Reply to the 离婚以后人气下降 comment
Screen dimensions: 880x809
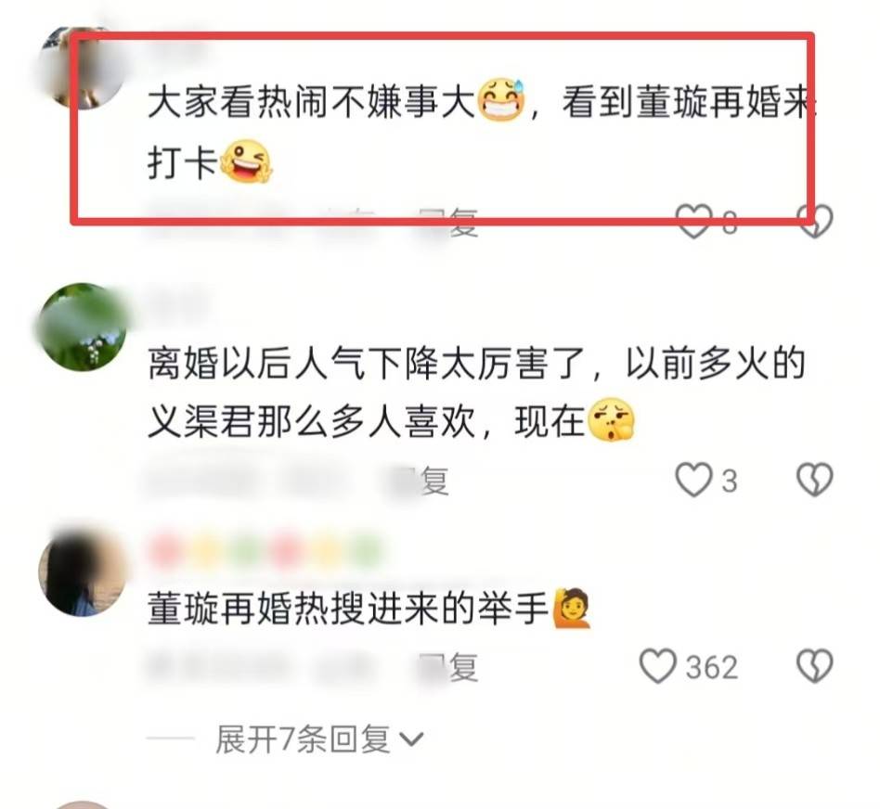421,482
